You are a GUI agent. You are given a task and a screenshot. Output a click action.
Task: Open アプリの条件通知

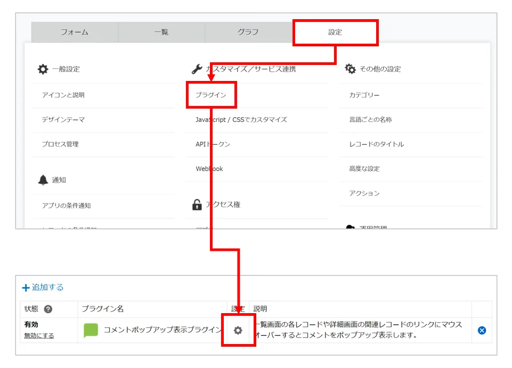pyautogui.click(x=66, y=206)
